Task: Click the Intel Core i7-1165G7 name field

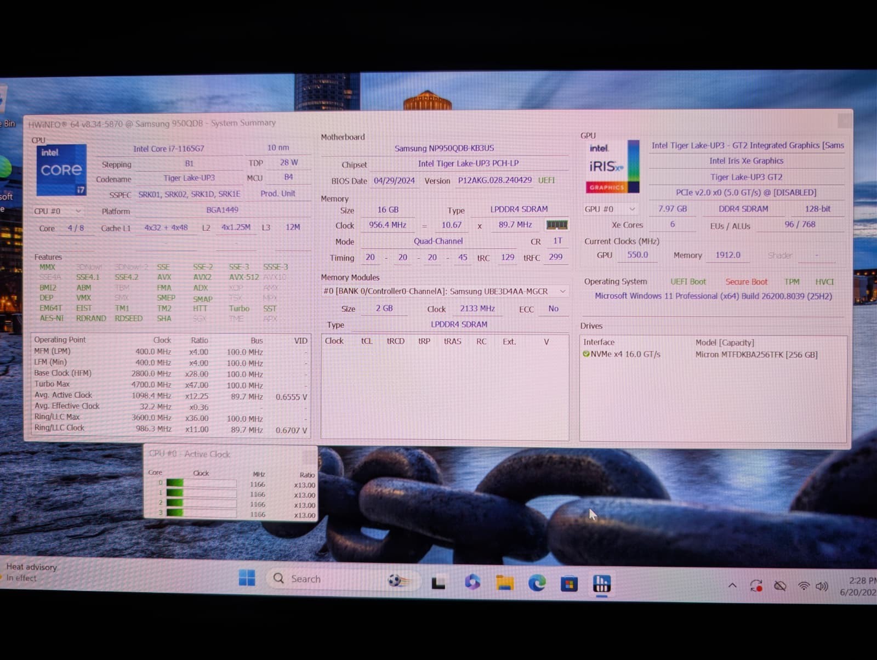Action: (x=169, y=149)
